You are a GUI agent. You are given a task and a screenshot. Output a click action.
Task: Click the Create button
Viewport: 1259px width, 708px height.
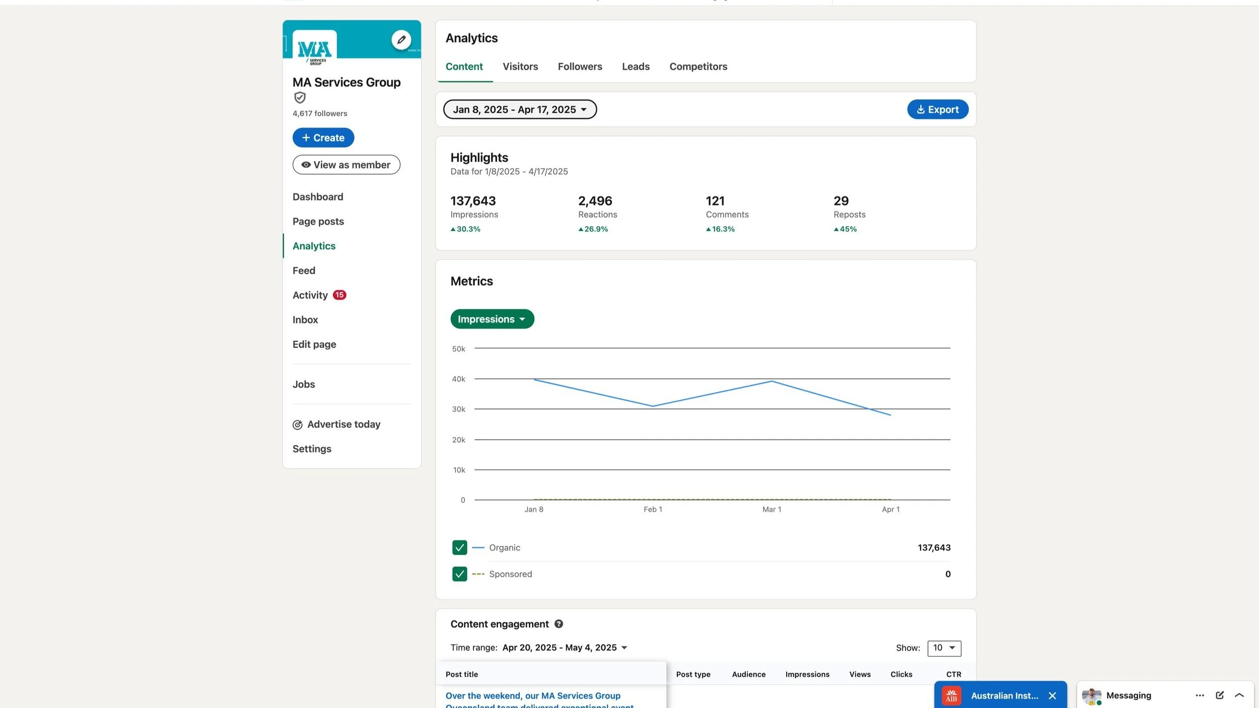coord(323,137)
